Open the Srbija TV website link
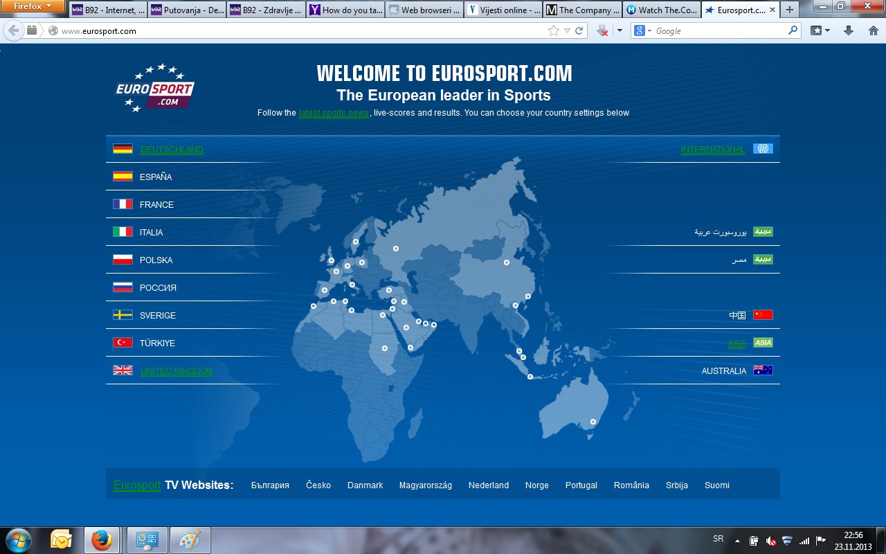The width and height of the screenshot is (886, 554). click(677, 485)
